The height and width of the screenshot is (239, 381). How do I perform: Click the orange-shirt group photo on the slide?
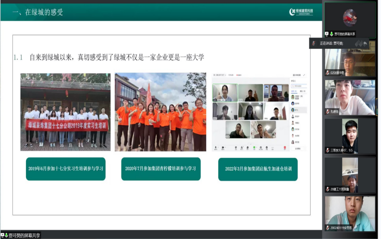pyautogui.click(x=161, y=112)
